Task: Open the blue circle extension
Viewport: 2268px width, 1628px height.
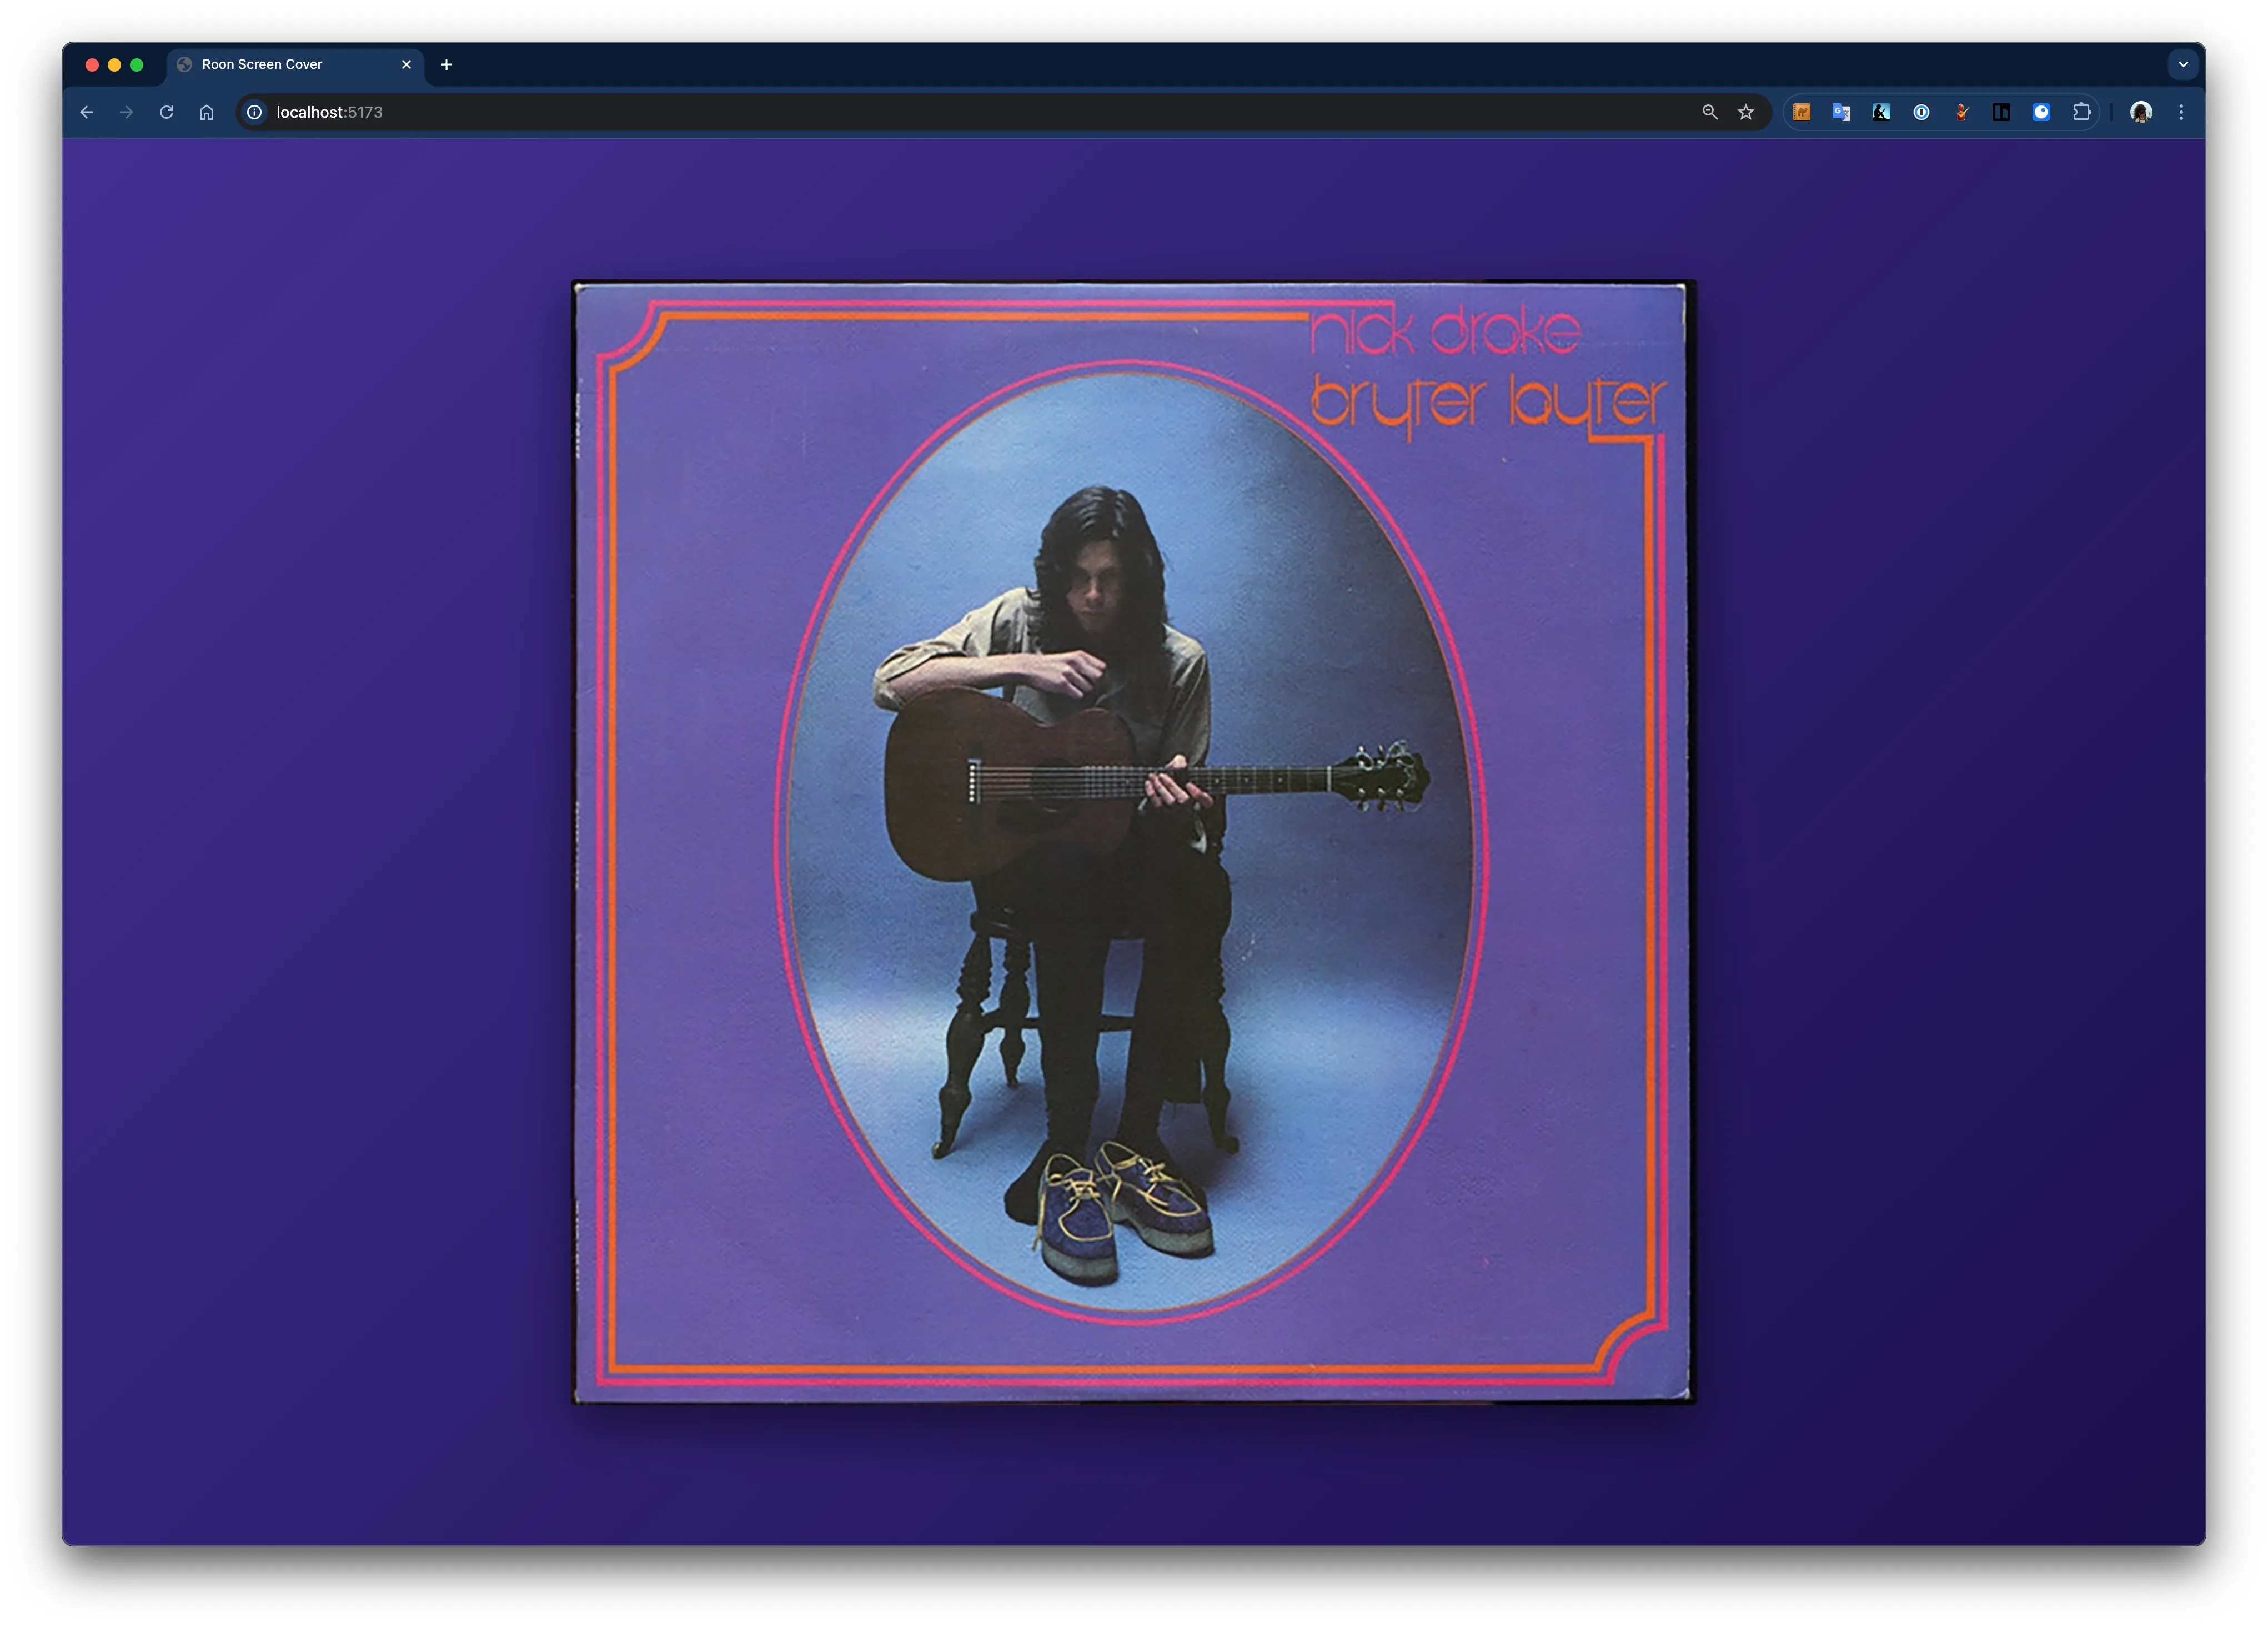Action: (2041, 112)
